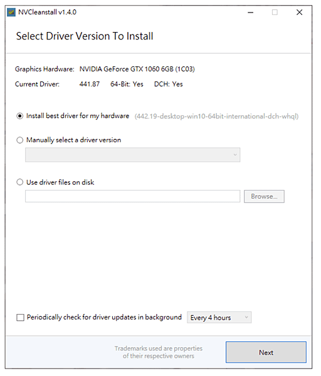
Task: Click the DCH: Yes text
Action: pos(169,85)
